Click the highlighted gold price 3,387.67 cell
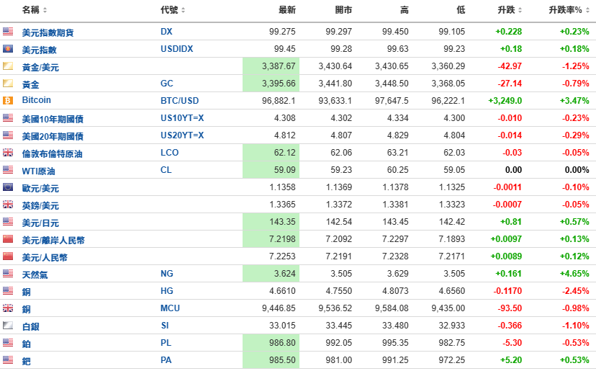596x371 pixels. tap(271, 66)
